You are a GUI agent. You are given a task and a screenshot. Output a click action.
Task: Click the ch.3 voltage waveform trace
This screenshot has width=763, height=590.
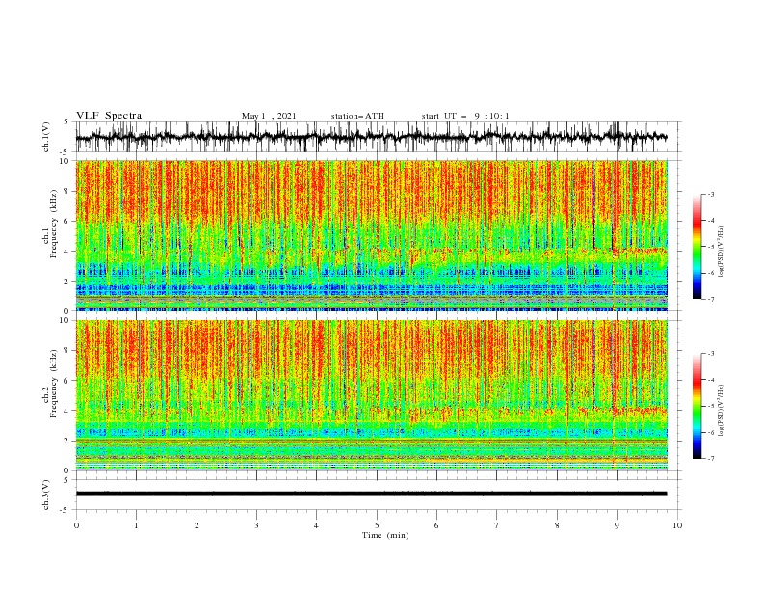(x=372, y=494)
